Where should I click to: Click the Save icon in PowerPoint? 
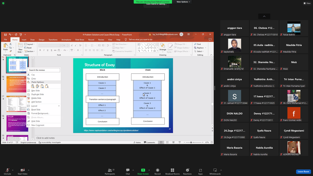5,35
